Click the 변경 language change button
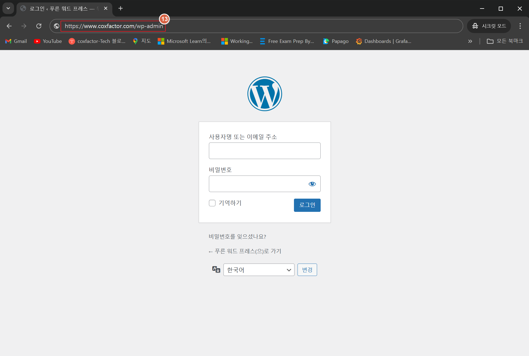The width and height of the screenshot is (529, 356). point(307,270)
